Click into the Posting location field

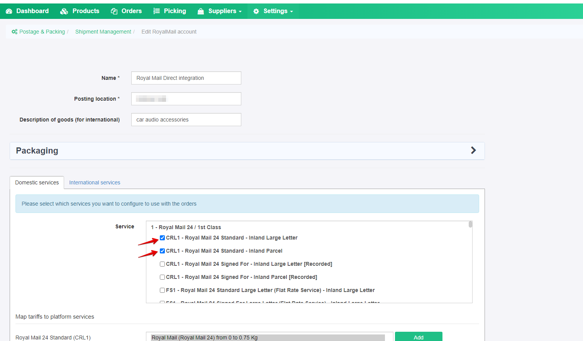click(186, 99)
